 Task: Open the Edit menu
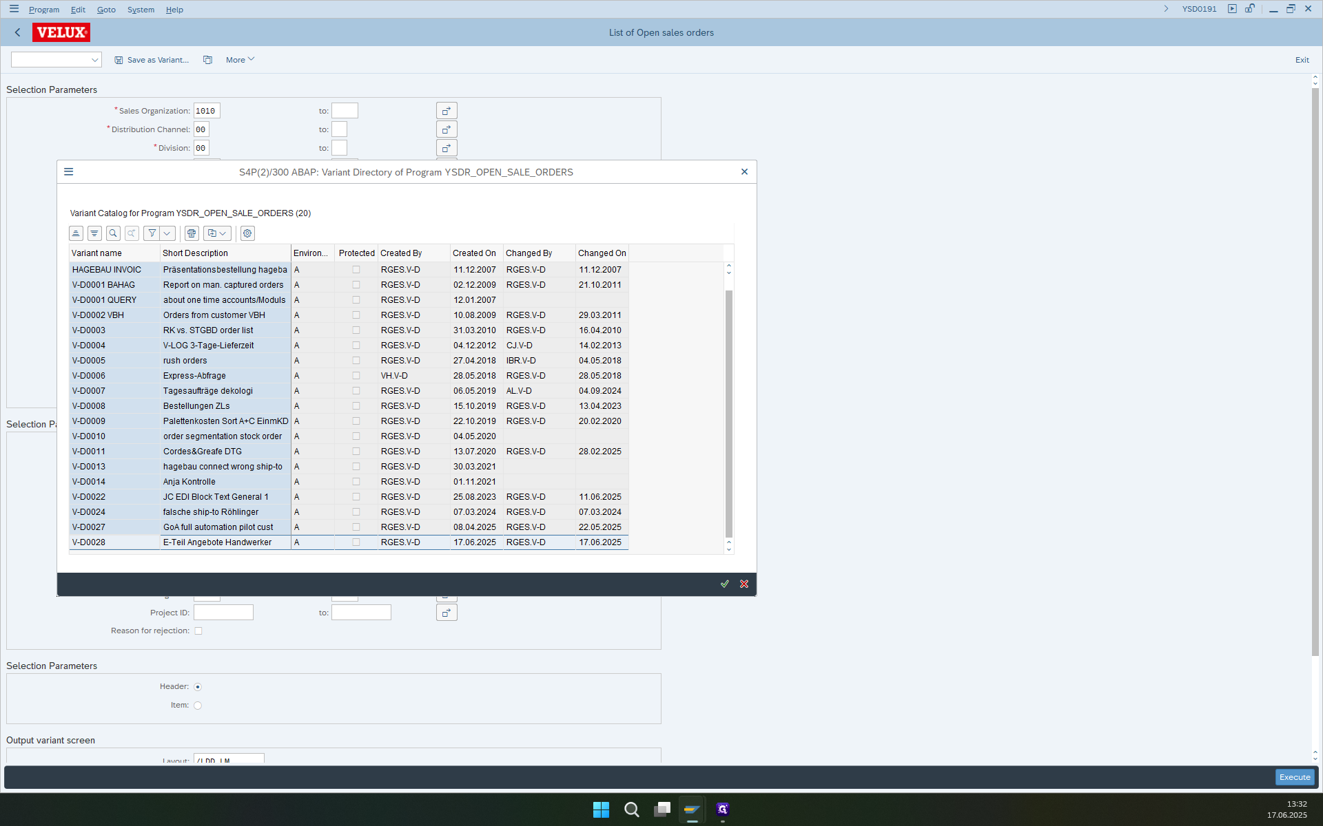coord(78,10)
